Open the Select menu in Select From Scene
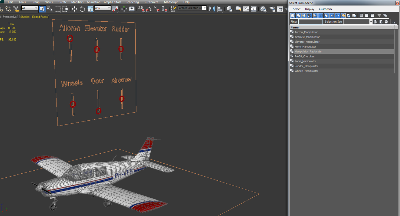Screen dimensions: 400x216 tap(296, 9)
